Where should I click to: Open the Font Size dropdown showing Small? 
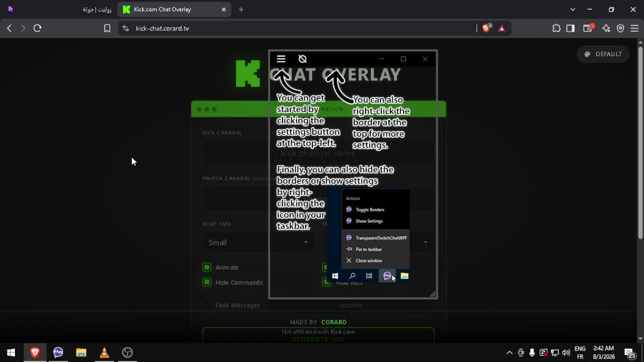[x=258, y=242]
